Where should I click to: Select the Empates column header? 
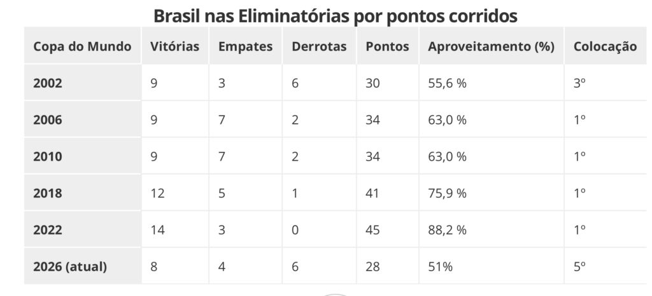[x=245, y=46]
